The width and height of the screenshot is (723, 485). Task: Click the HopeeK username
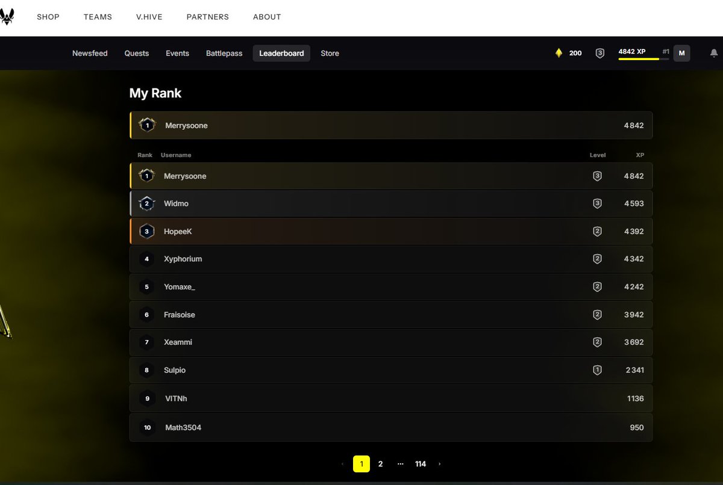[178, 231]
